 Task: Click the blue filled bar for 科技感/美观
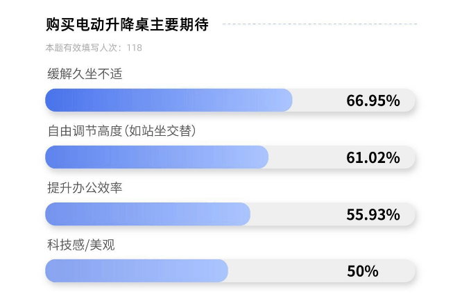pyautogui.click(x=136, y=271)
